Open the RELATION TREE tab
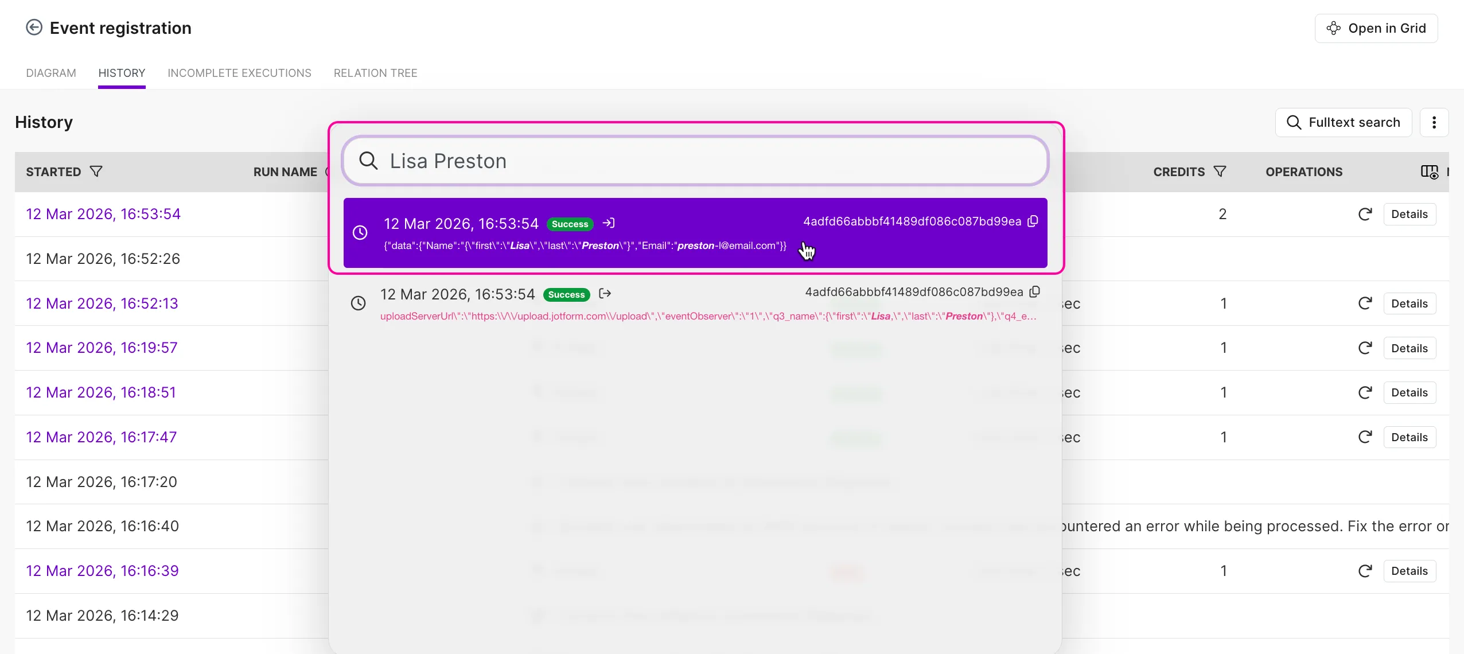The height and width of the screenshot is (654, 1464). (376, 73)
